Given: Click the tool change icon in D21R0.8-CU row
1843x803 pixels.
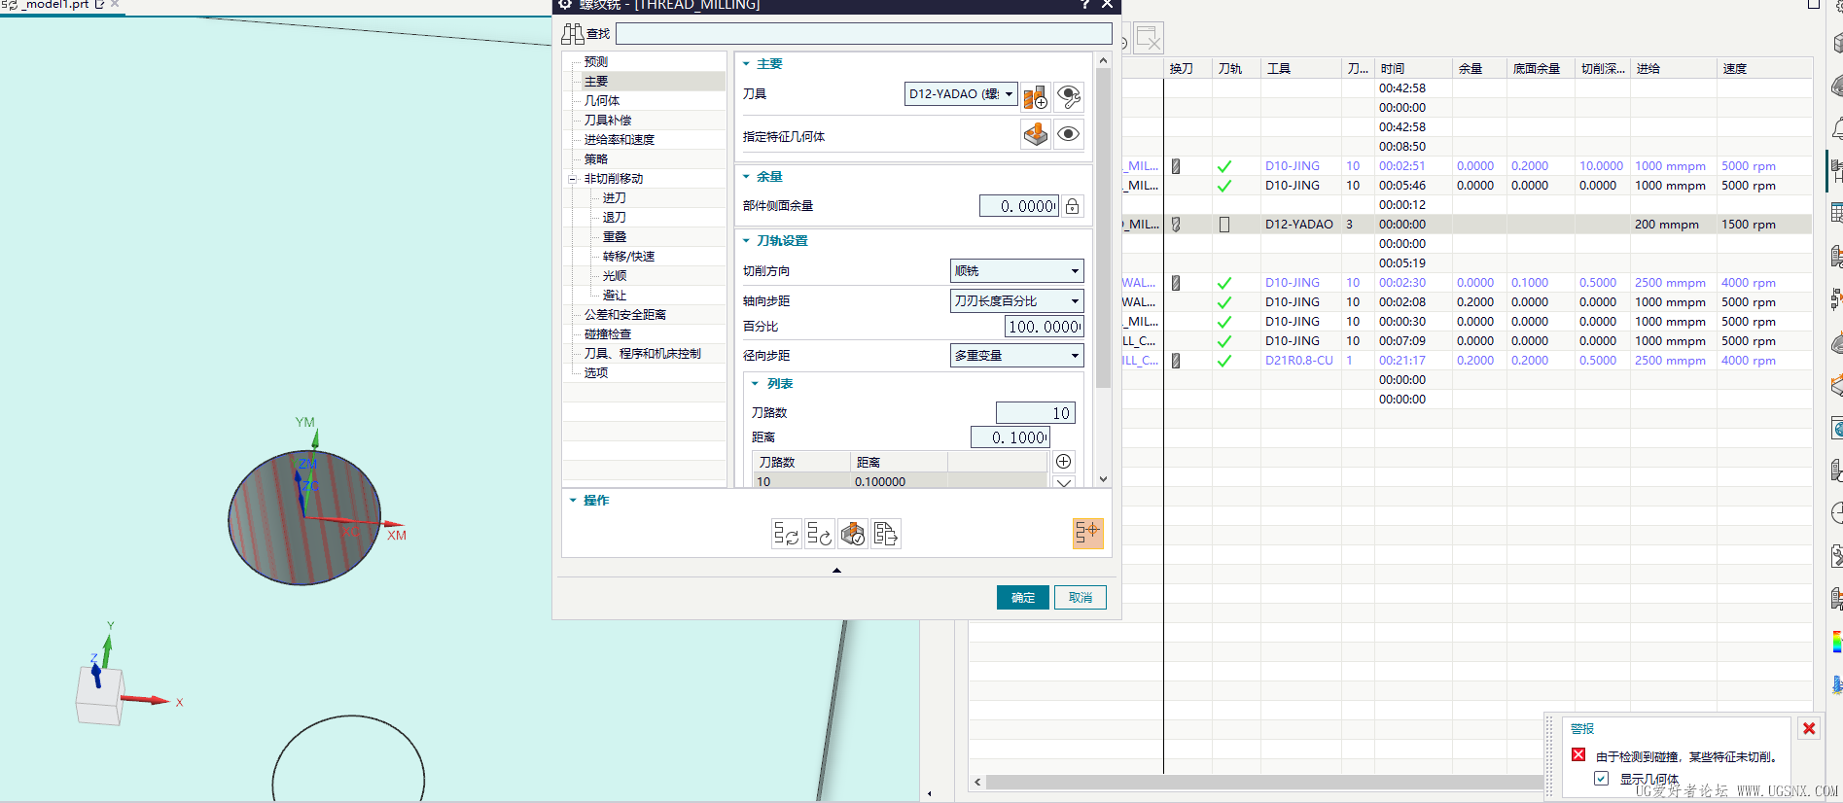Looking at the screenshot, I should 1176,361.
